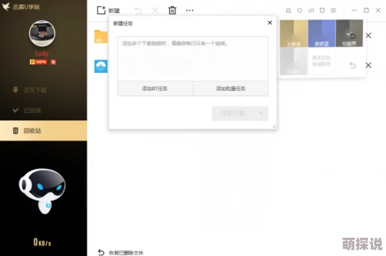Image resolution: width=386 pixels, height=256 pixels.
Task: Delete the first recycle bin item with its X
Action: [368, 36]
